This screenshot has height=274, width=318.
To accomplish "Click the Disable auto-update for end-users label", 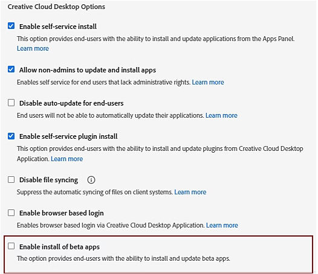I will point(71,103).
